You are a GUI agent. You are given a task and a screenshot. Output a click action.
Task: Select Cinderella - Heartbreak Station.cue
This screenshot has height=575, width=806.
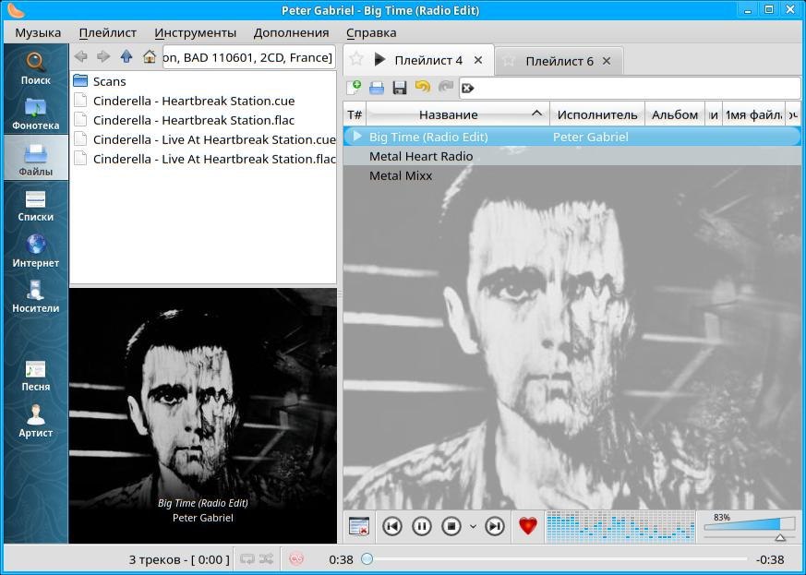[x=203, y=101]
